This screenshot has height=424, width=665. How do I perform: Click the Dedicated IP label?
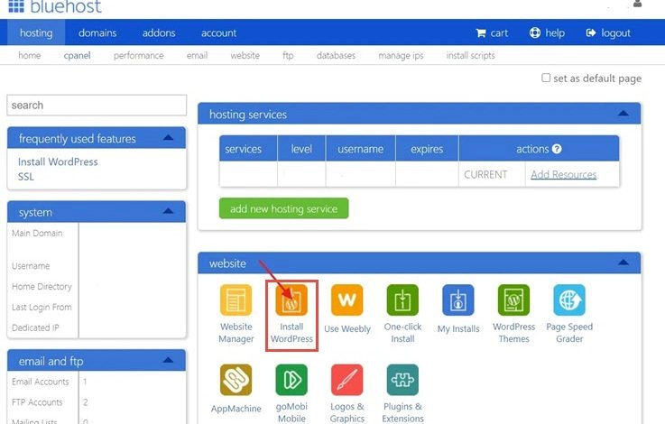point(35,327)
